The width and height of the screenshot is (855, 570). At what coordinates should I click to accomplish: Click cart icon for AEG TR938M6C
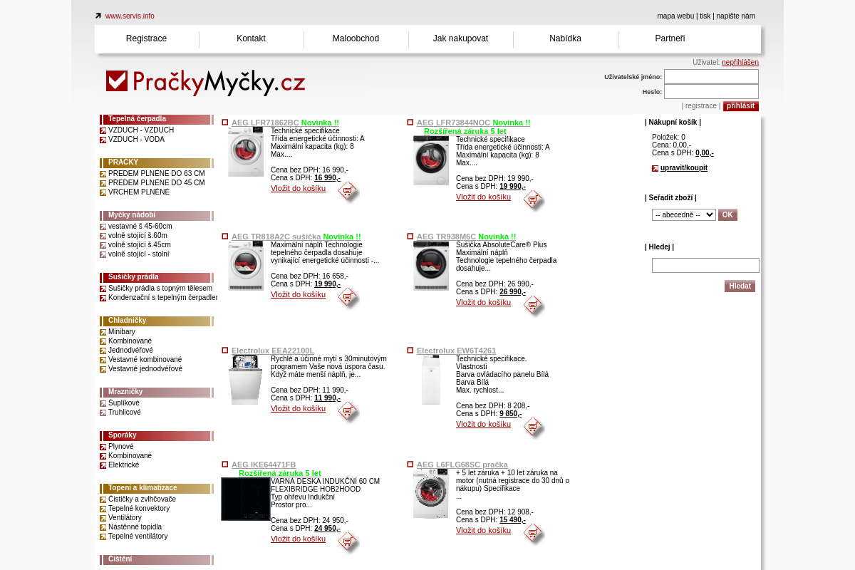point(533,306)
